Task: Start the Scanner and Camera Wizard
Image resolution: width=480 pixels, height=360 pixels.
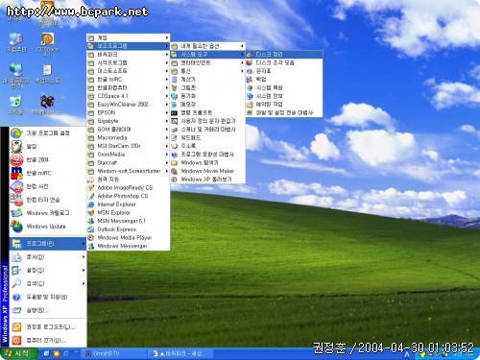Action: [207, 130]
